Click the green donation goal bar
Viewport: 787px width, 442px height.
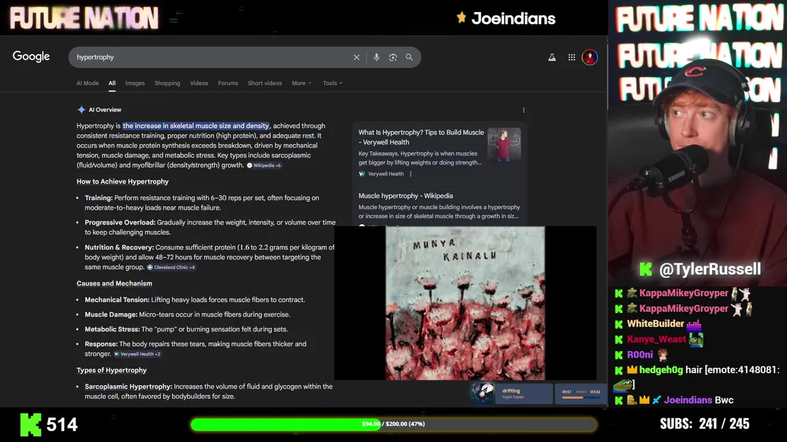(x=393, y=424)
